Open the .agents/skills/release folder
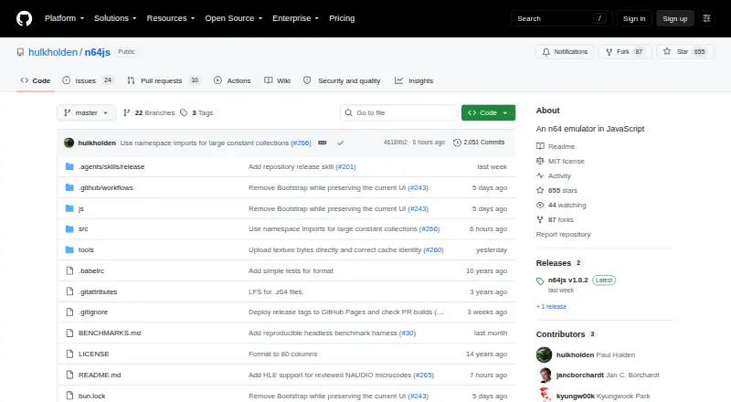 111,166
